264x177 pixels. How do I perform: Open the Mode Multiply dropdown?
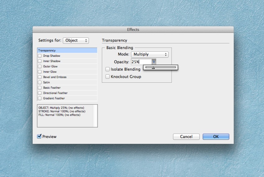point(150,54)
